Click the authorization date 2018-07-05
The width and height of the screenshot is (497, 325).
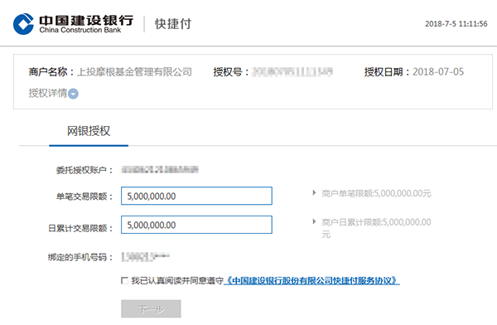tap(438, 72)
